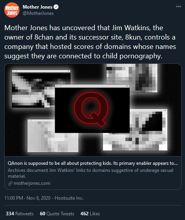Open the Mother Jones display name
Image resolution: width=185 pixels, height=220 pixels.
[x=37, y=7]
